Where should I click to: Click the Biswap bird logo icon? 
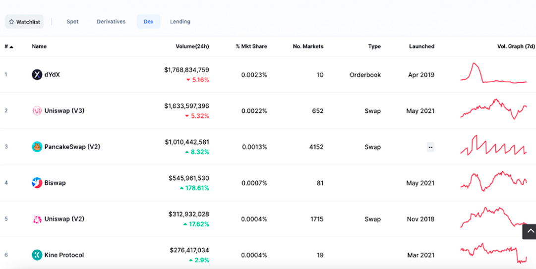point(37,183)
